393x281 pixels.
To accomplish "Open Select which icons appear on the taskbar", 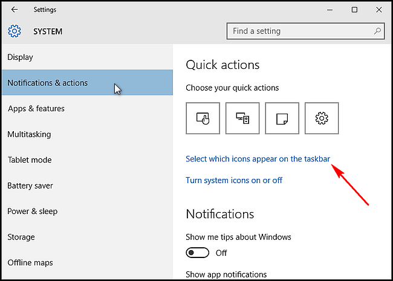I will click(258, 159).
